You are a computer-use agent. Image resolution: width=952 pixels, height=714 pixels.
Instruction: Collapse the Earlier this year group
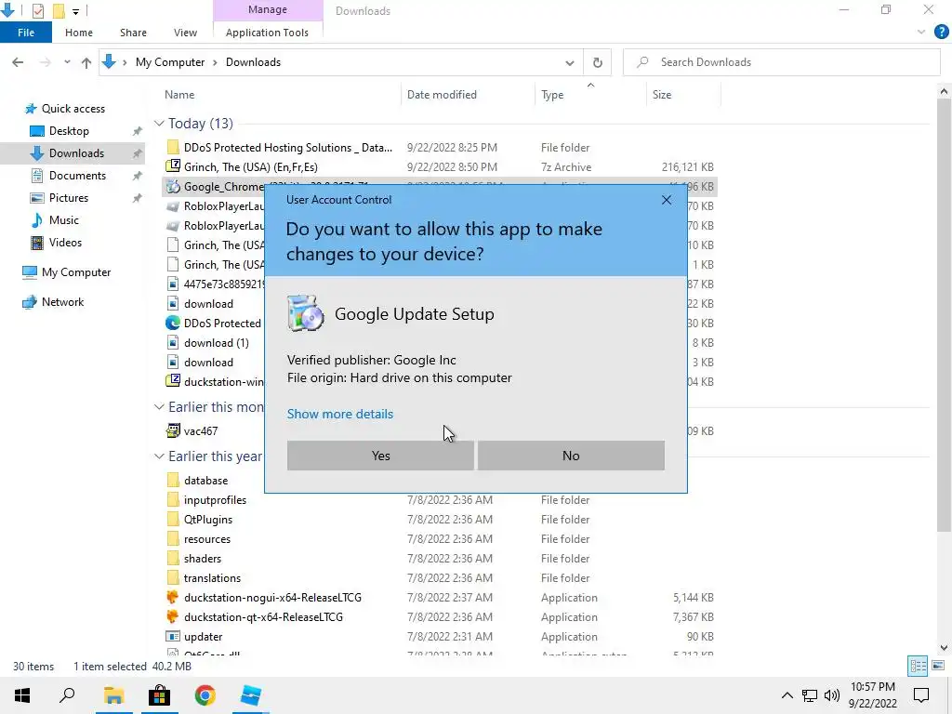point(159,456)
